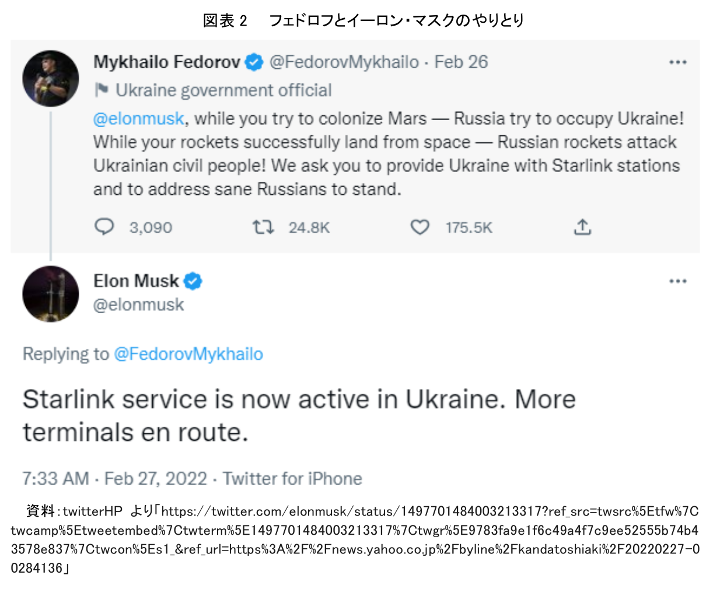
Task: Open the reply icon on Fedorov's tweet
Action: click(105, 227)
